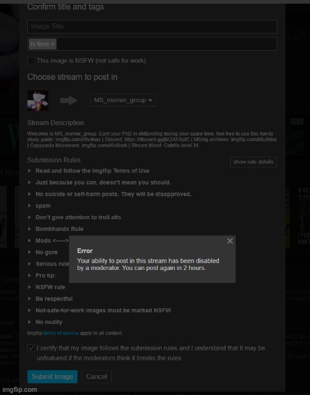
Task: Click the 'show rule details' button
Action: coord(253,162)
